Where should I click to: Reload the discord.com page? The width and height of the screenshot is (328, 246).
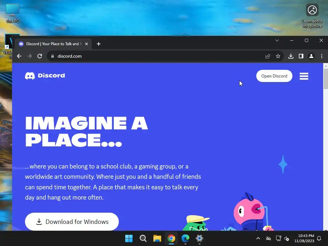(x=40, y=56)
